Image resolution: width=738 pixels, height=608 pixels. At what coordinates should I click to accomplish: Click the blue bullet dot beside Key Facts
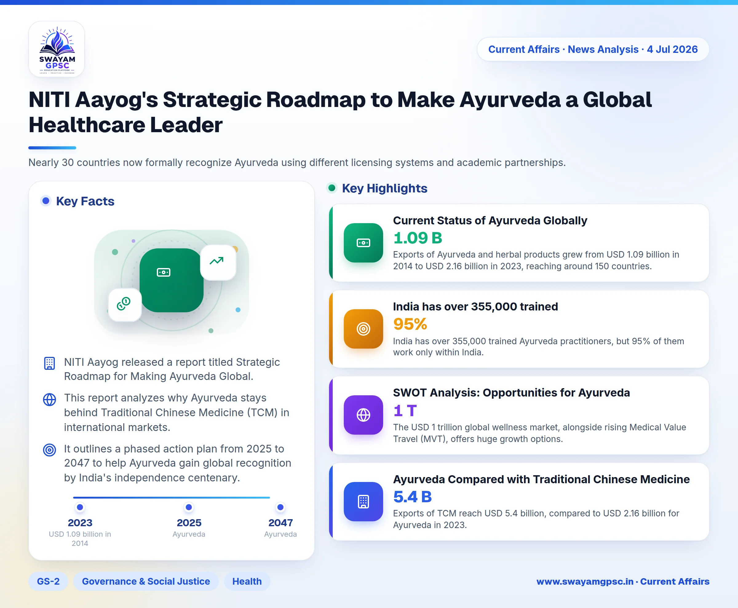(46, 201)
